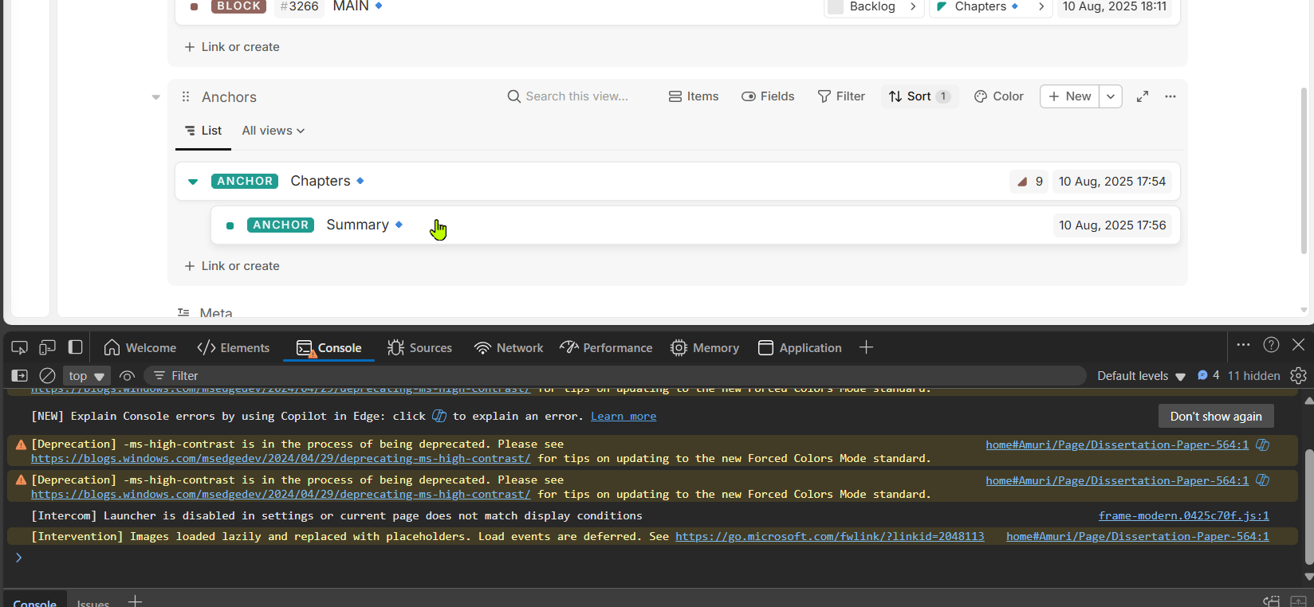Viewport: 1314px width, 607px height.
Task: Open Default levels dropdown
Action: point(1141,376)
